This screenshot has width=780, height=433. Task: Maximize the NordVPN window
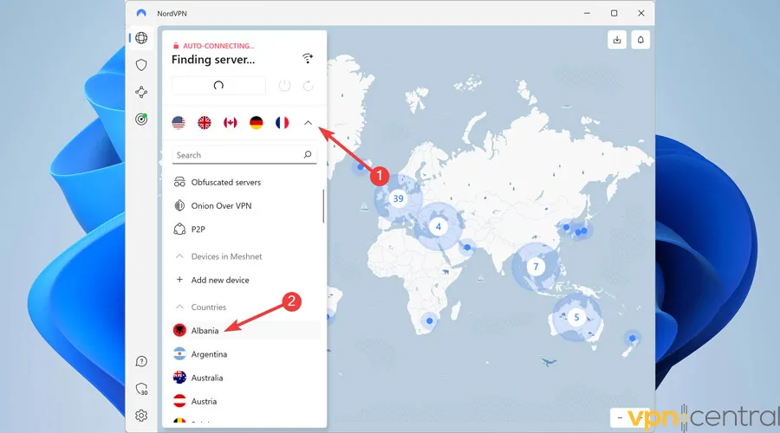tap(614, 13)
